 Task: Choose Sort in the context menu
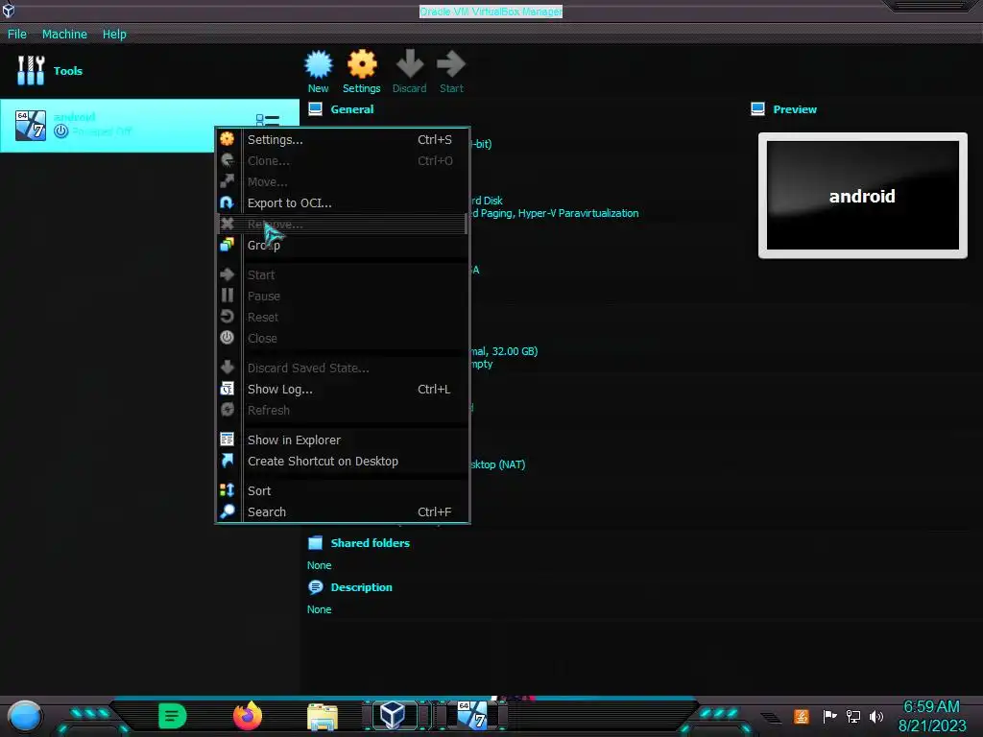pos(343,490)
